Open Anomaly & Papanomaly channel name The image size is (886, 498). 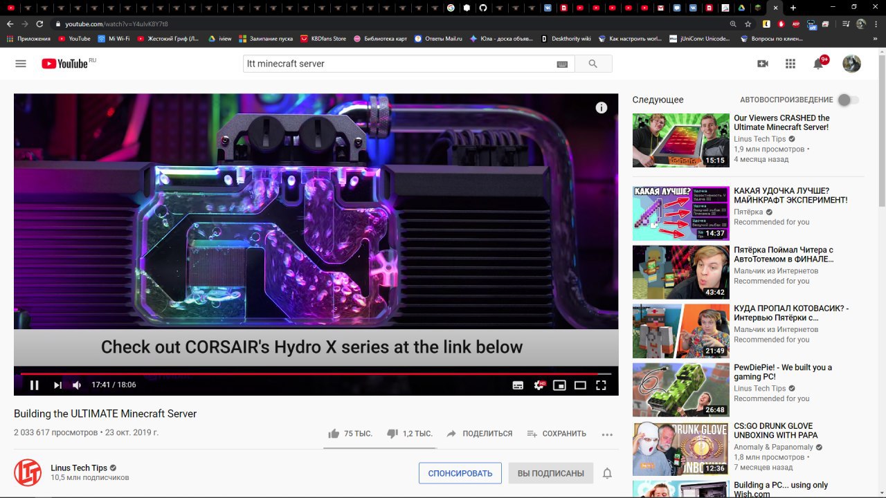[774, 447]
